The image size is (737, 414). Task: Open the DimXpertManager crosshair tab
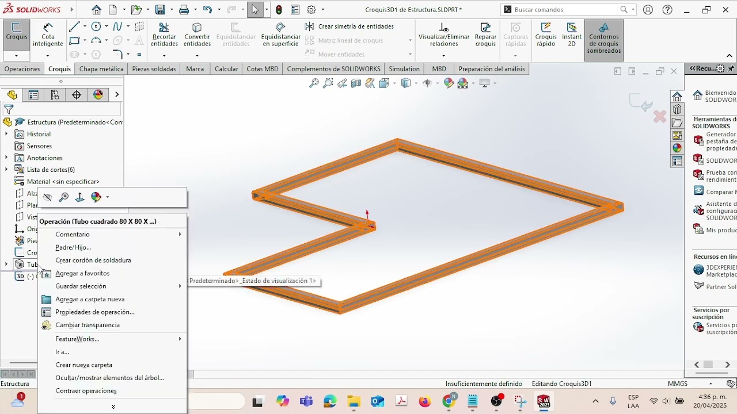77,95
